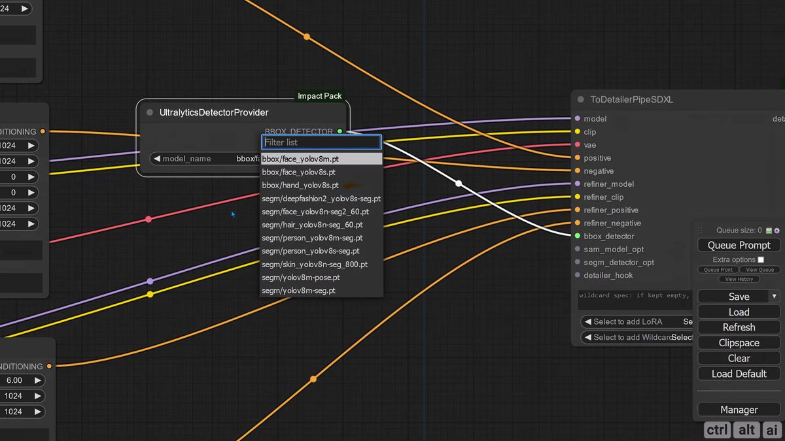Click the ToDetailerPipeSDXL node title

tap(632, 99)
